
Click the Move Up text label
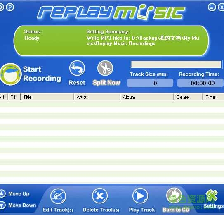coord(19,193)
